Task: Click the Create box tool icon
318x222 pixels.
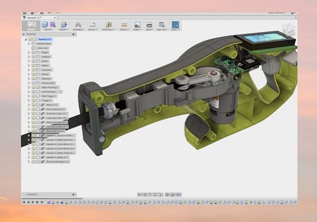Action: coord(45,25)
